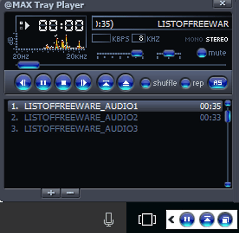The width and height of the screenshot is (239, 233).
Task: Click the 00:35 duration of track 1
Action: click(210, 106)
